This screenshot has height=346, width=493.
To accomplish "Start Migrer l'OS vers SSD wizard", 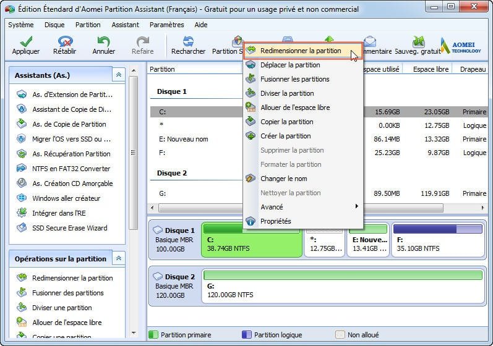I will click(x=64, y=139).
